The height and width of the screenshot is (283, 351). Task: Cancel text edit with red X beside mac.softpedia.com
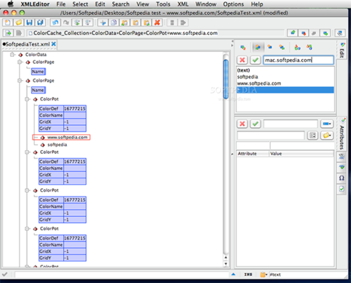(242, 60)
